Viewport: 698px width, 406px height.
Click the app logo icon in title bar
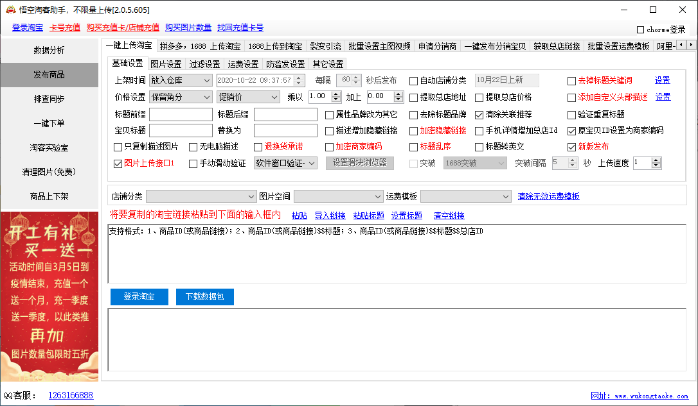[10, 10]
